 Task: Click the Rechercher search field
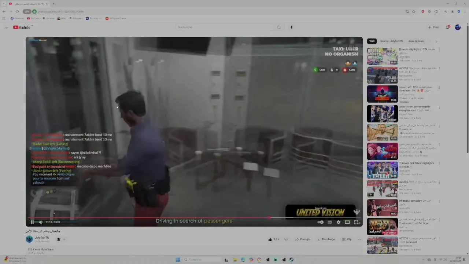pyautogui.click(x=224, y=27)
